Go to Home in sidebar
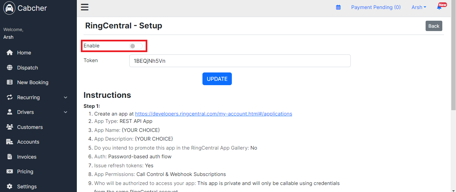The width and height of the screenshot is (456, 192). point(24,53)
